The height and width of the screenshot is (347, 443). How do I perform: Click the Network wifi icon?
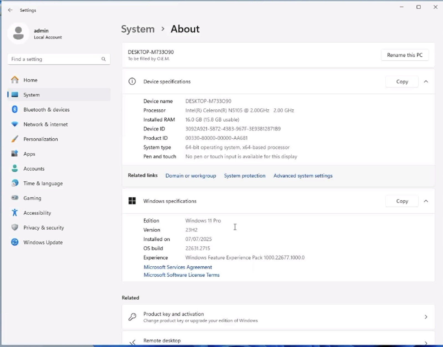click(x=15, y=124)
